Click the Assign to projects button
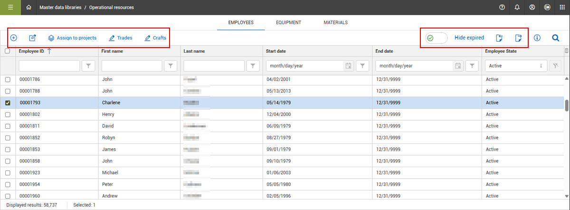The image size is (570, 210). 72,38
